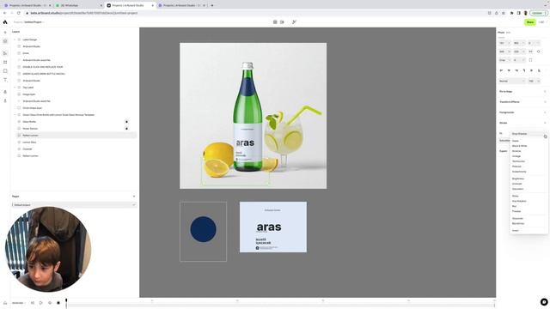Image resolution: width=550 pixels, height=309 pixels.
Task: Click the navy blue circle on canvas
Action: pyautogui.click(x=203, y=229)
